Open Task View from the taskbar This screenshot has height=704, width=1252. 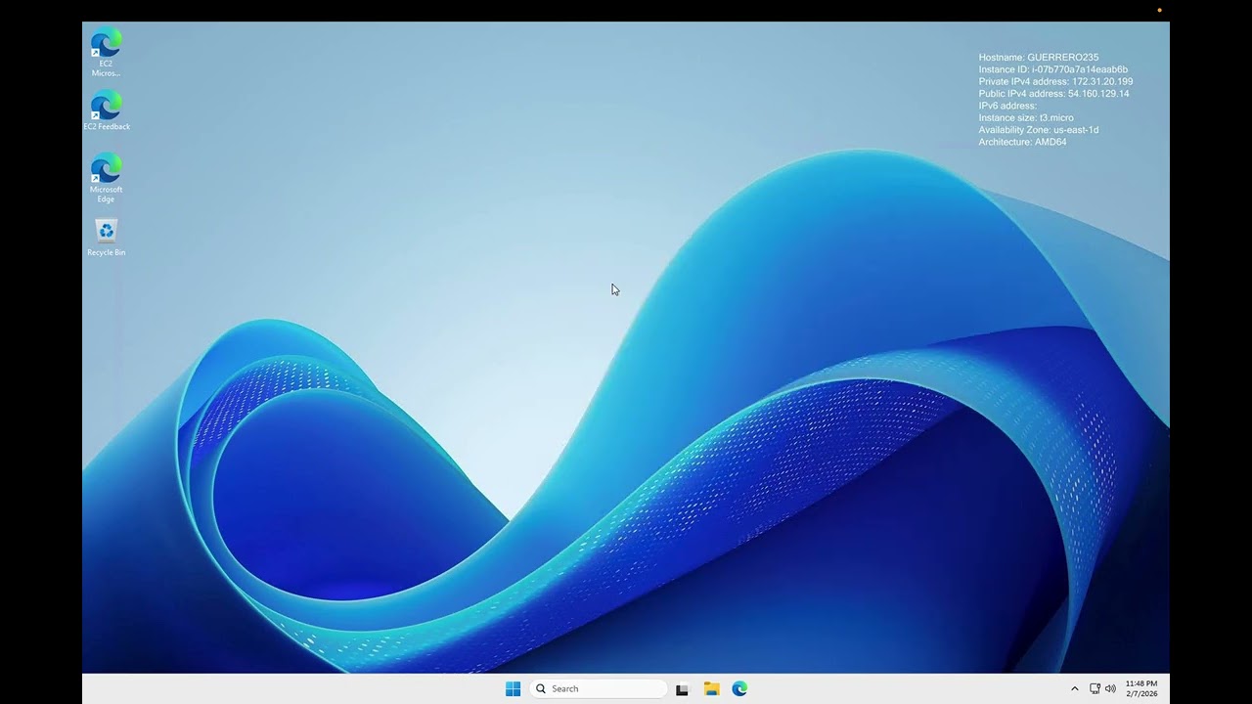[x=682, y=688]
